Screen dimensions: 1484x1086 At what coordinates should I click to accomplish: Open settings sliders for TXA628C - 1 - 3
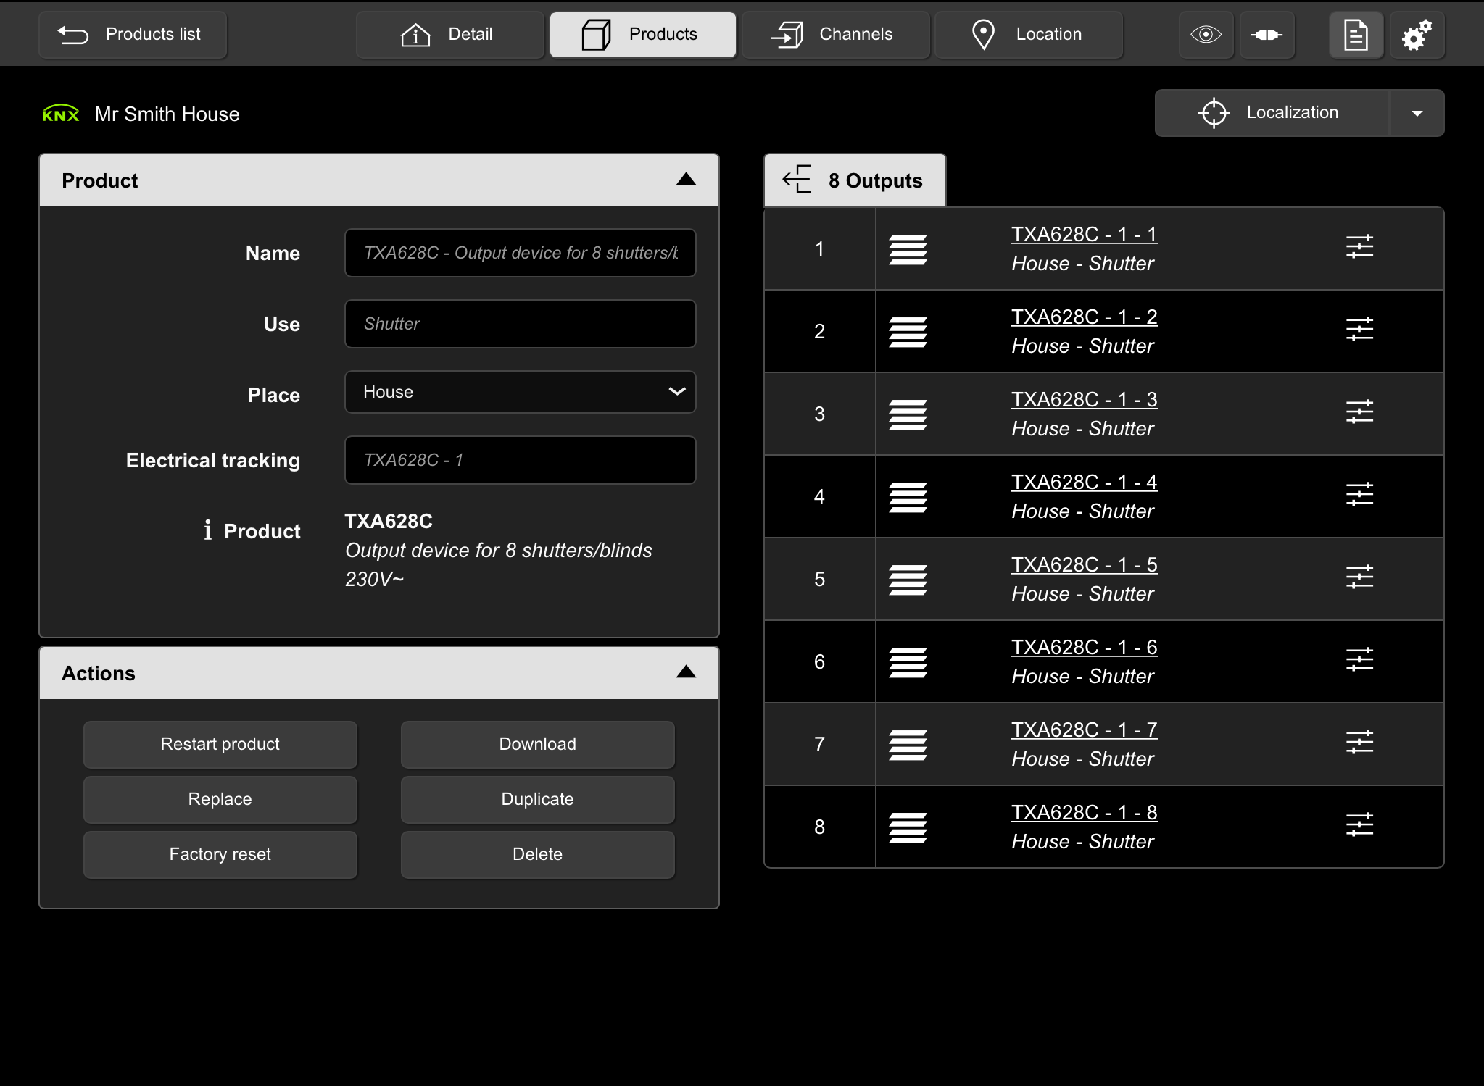coord(1359,412)
